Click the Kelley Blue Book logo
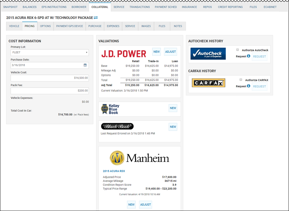 coord(110,109)
